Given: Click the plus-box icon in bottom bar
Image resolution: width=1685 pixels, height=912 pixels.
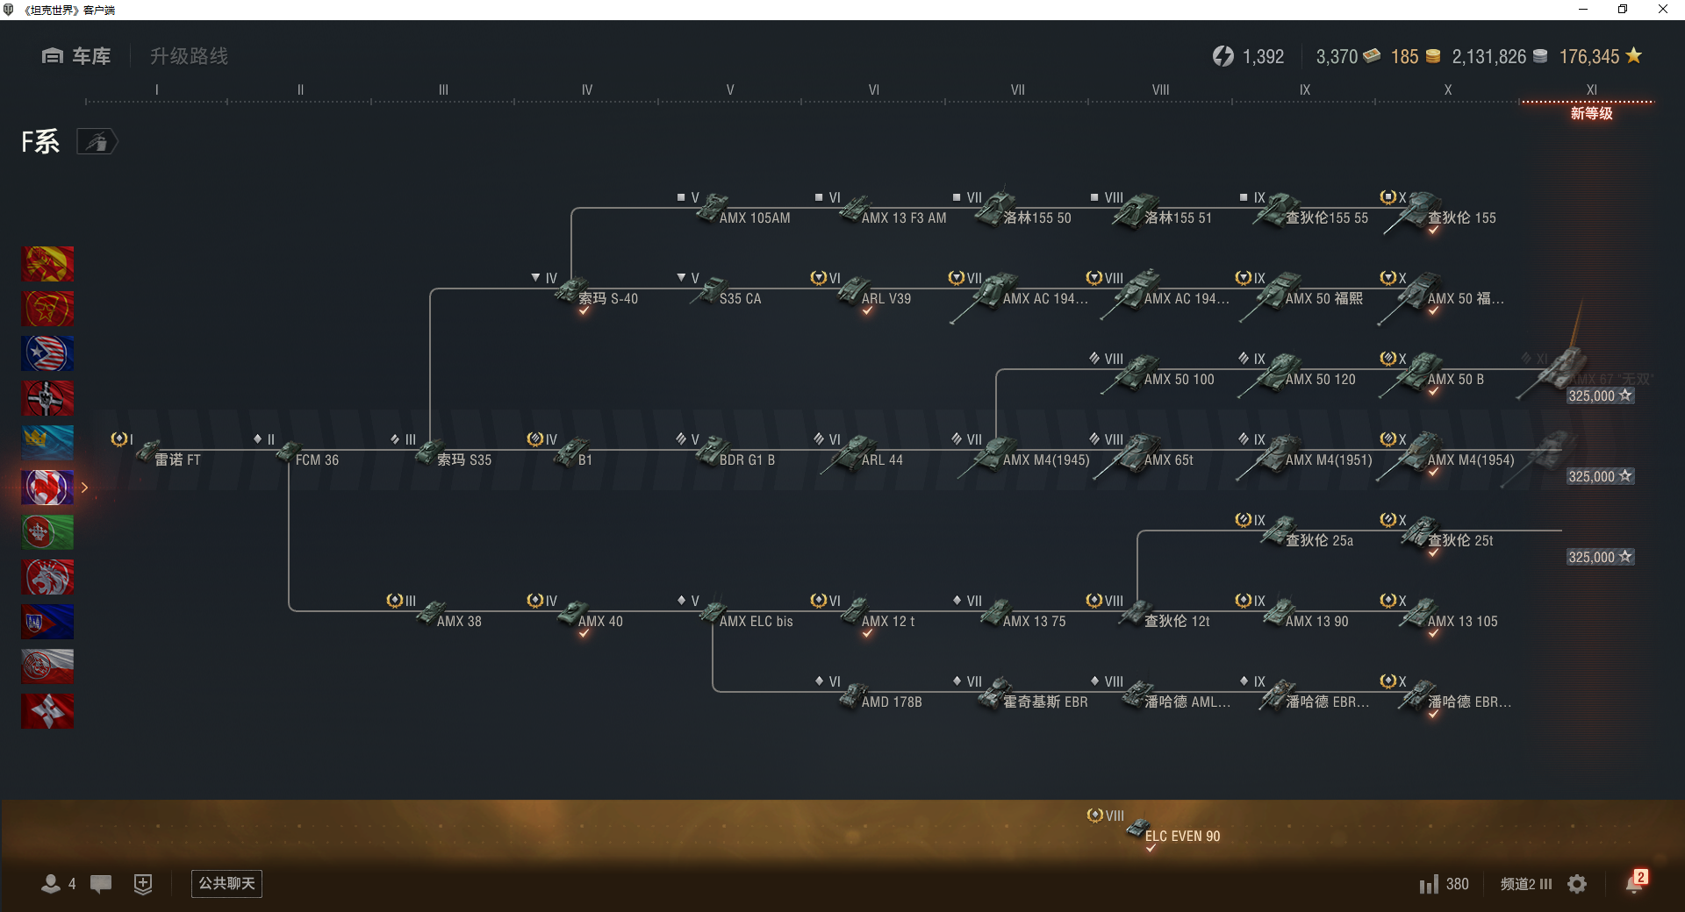Looking at the screenshot, I should click(x=143, y=884).
